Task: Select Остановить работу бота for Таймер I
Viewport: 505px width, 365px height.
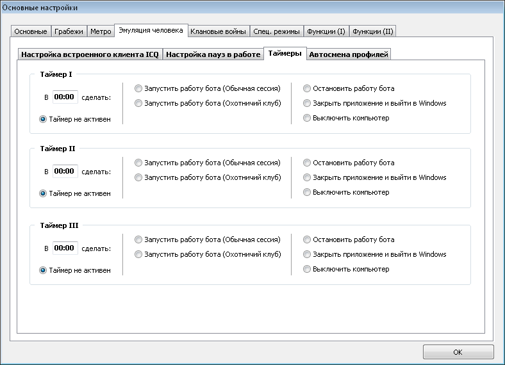Action: click(x=349, y=88)
